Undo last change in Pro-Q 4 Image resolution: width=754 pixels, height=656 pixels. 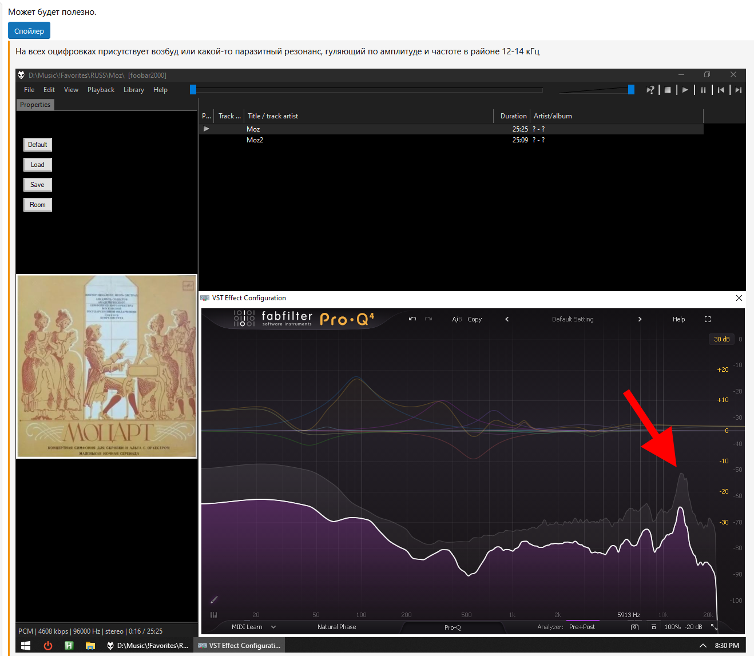tap(412, 319)
